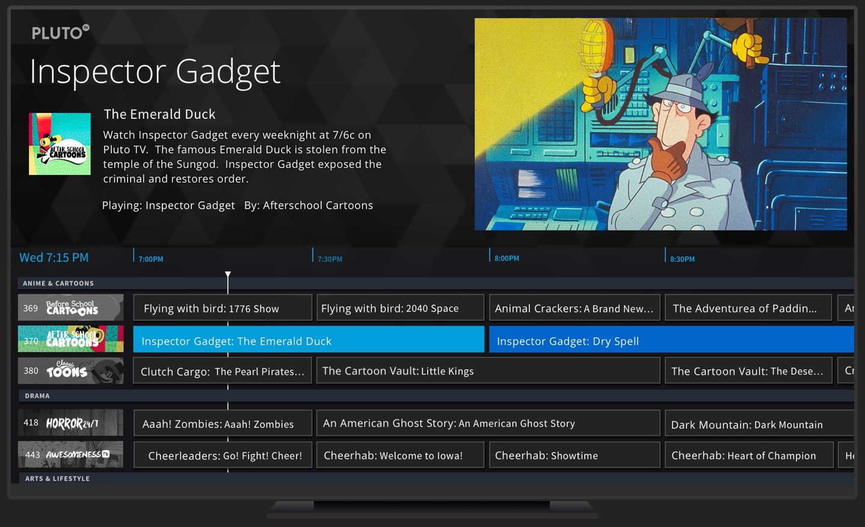The image size is (865, 527).
Task: Select Flying with bird: 1776 Show
Action: pyautogui.click(x=223, y=308)
